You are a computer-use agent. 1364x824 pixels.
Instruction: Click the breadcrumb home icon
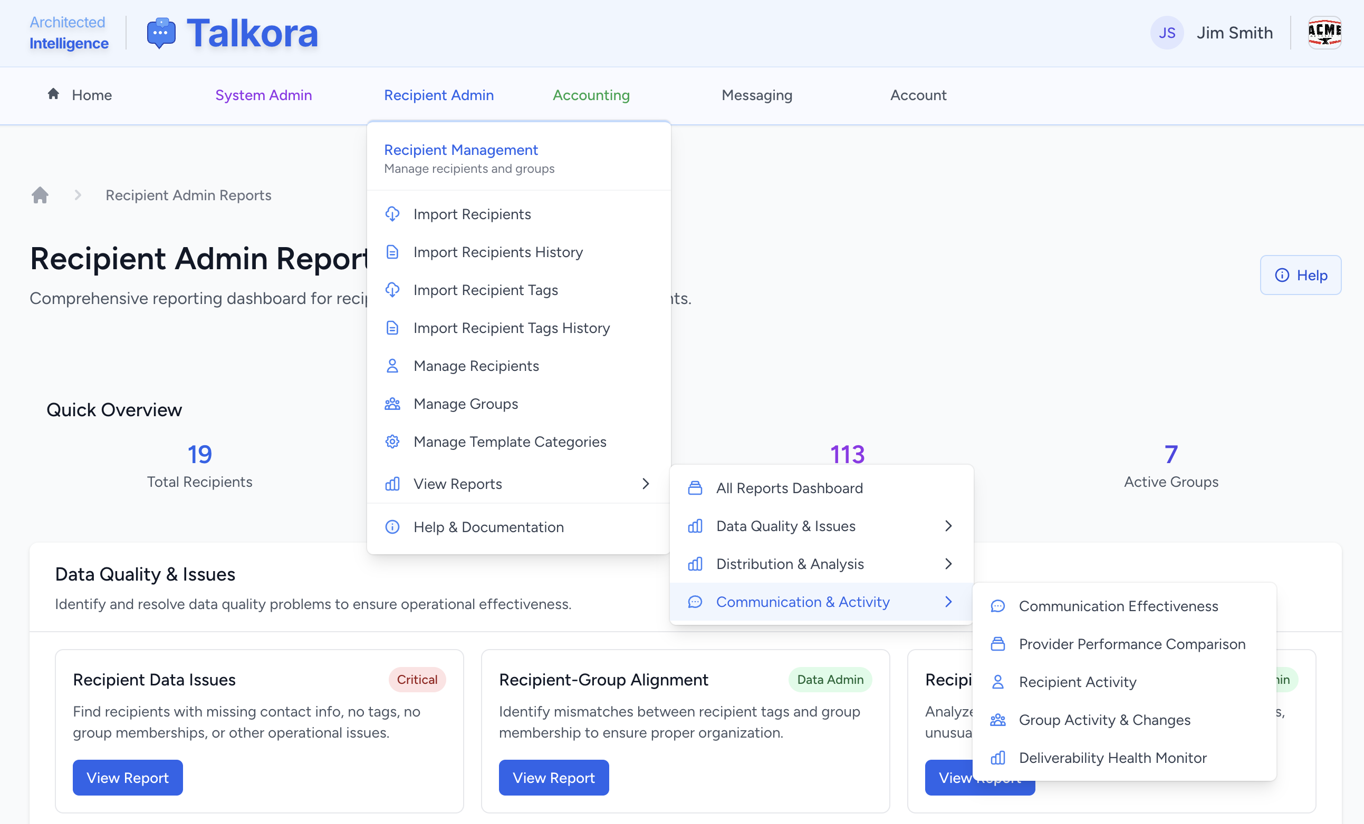point(41,195)
